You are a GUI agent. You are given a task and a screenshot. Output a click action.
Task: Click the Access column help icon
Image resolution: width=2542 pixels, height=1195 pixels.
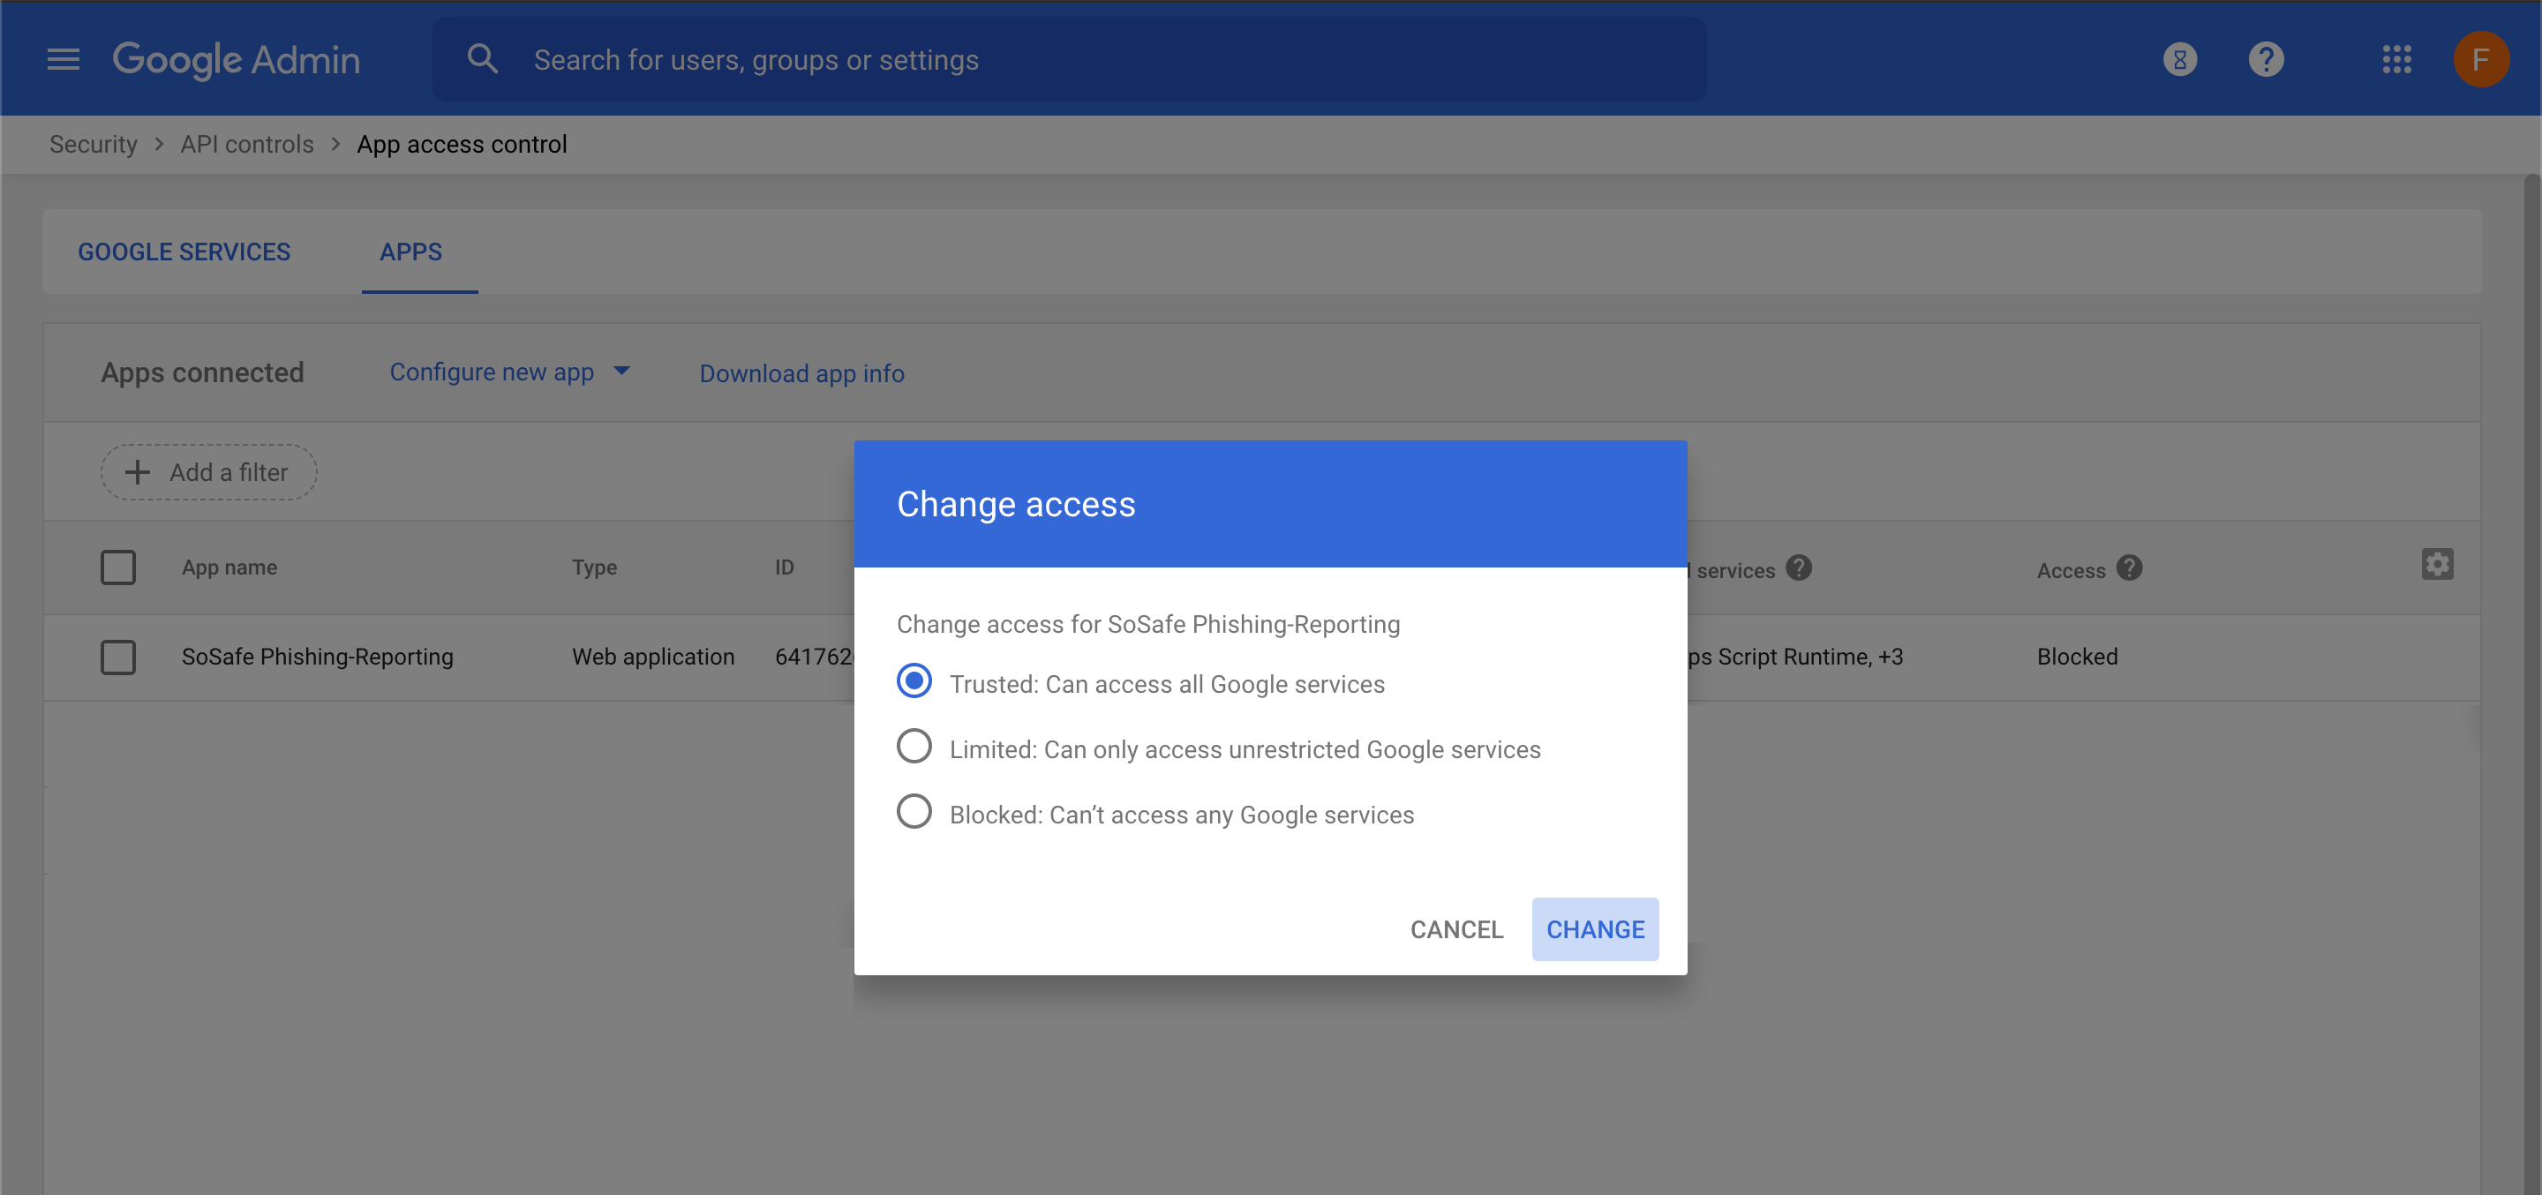2130,568
